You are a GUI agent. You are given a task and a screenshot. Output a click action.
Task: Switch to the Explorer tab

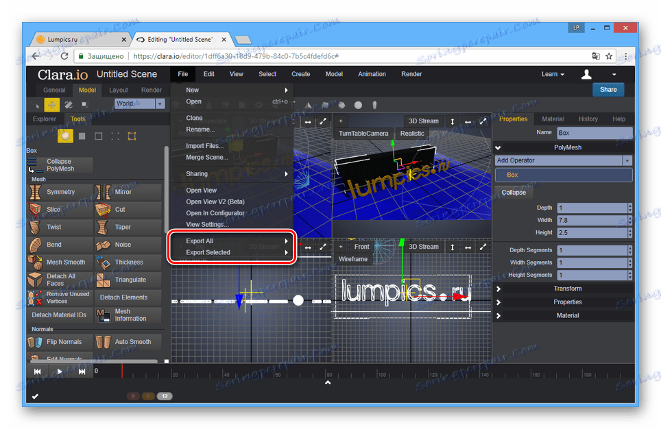click(x=45, y=119)
